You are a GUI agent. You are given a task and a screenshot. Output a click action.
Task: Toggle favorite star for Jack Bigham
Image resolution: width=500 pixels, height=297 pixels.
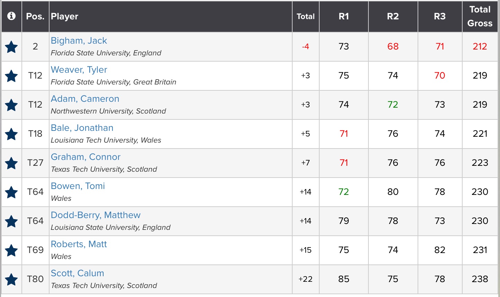click(x=11, y=47)
